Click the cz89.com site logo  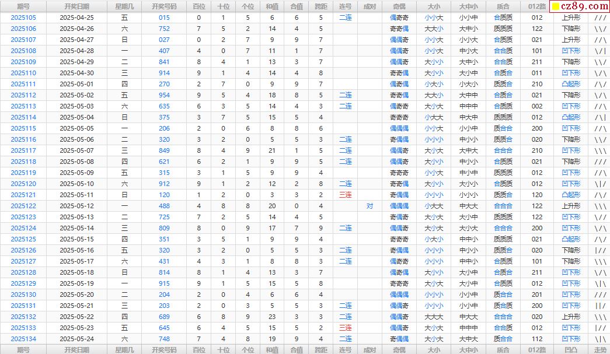[580, 6]
